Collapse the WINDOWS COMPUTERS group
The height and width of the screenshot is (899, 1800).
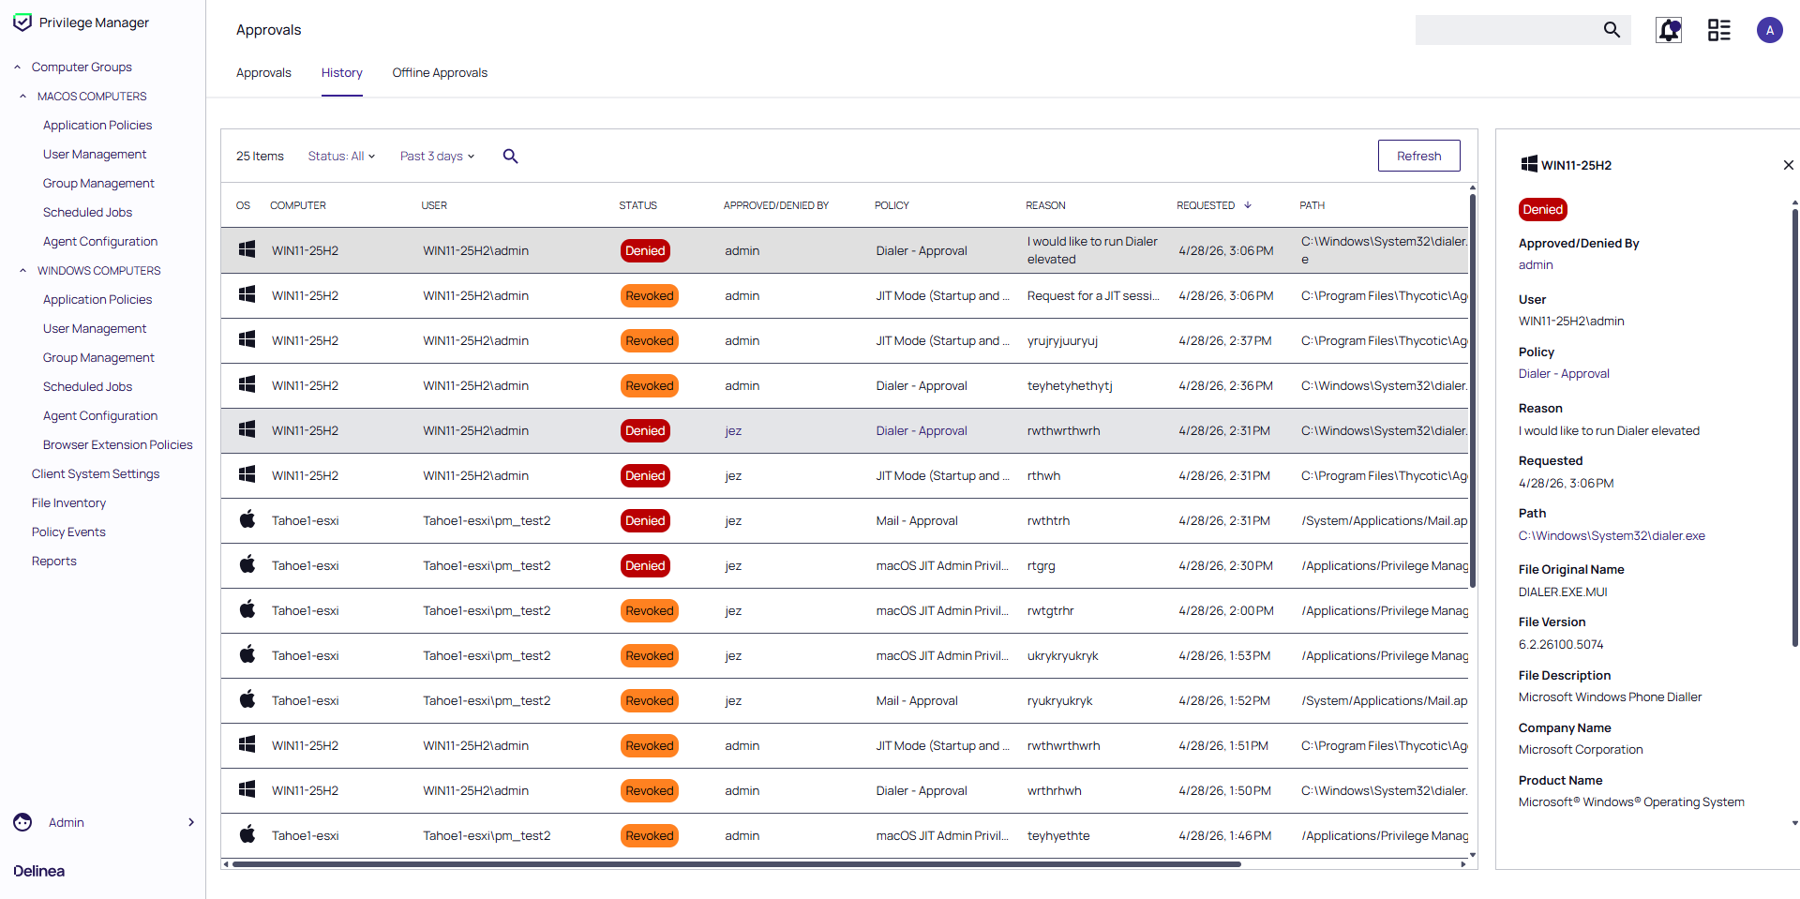(x=23, y=271)
